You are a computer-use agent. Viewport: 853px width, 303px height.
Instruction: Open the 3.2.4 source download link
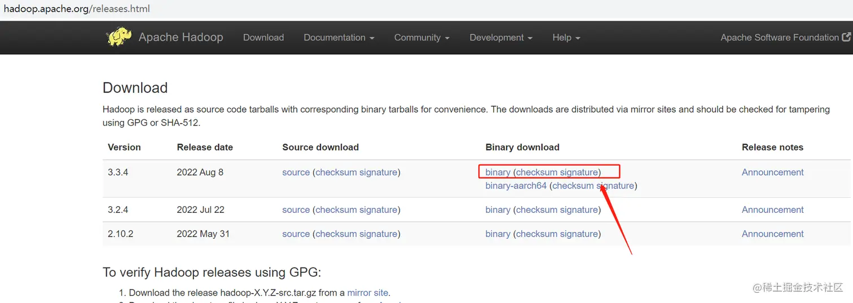tap(296, 210)
